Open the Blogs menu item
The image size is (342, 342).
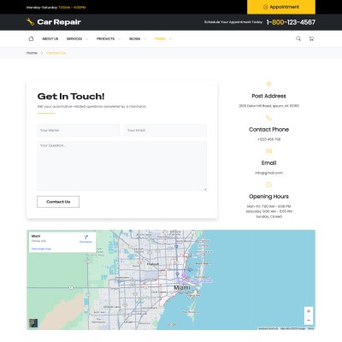click(x=134, y=38)
